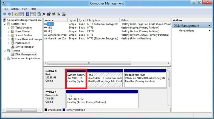Sort by the Volume column header

click(x=55, y=20)
